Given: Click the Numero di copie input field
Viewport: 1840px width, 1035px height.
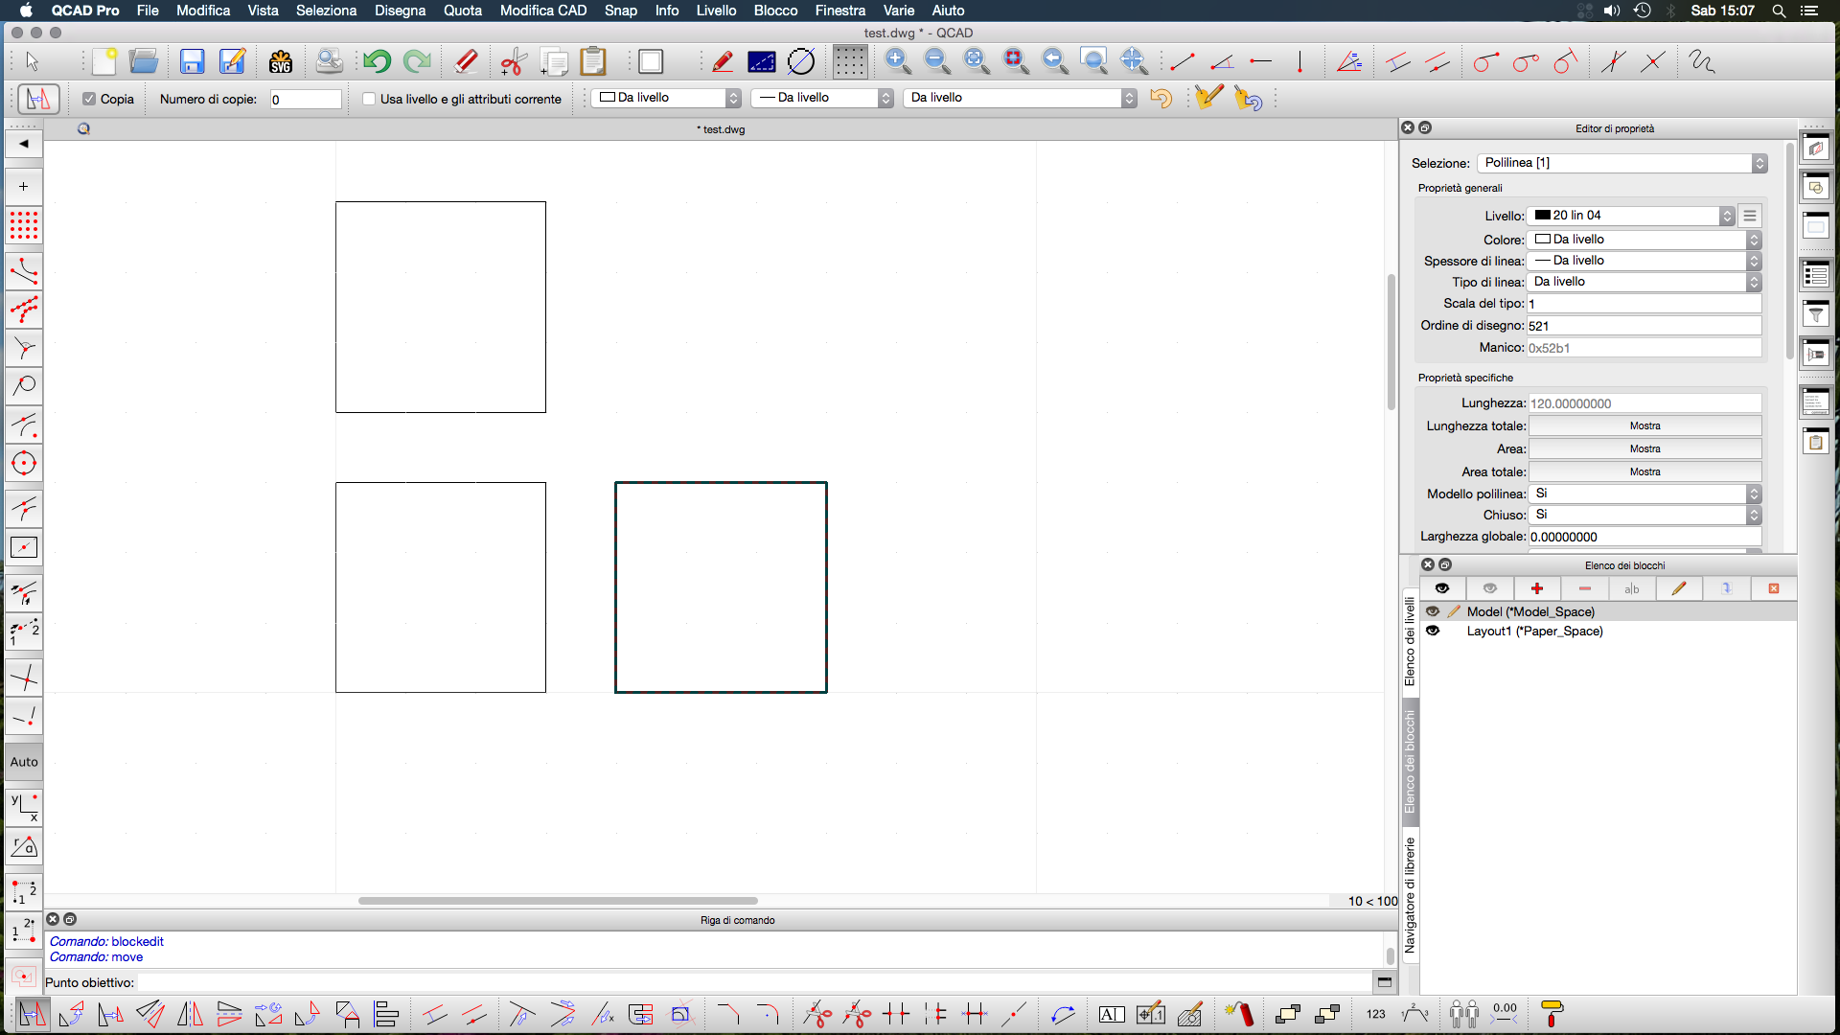Looking at the screenshot, I should click(x=305, y=99).
